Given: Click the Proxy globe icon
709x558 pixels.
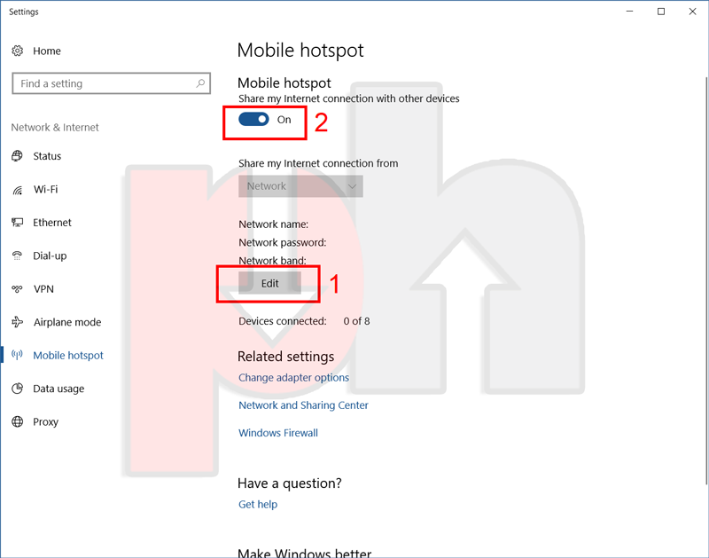Looking at the screenshot, I should [17, 421].
